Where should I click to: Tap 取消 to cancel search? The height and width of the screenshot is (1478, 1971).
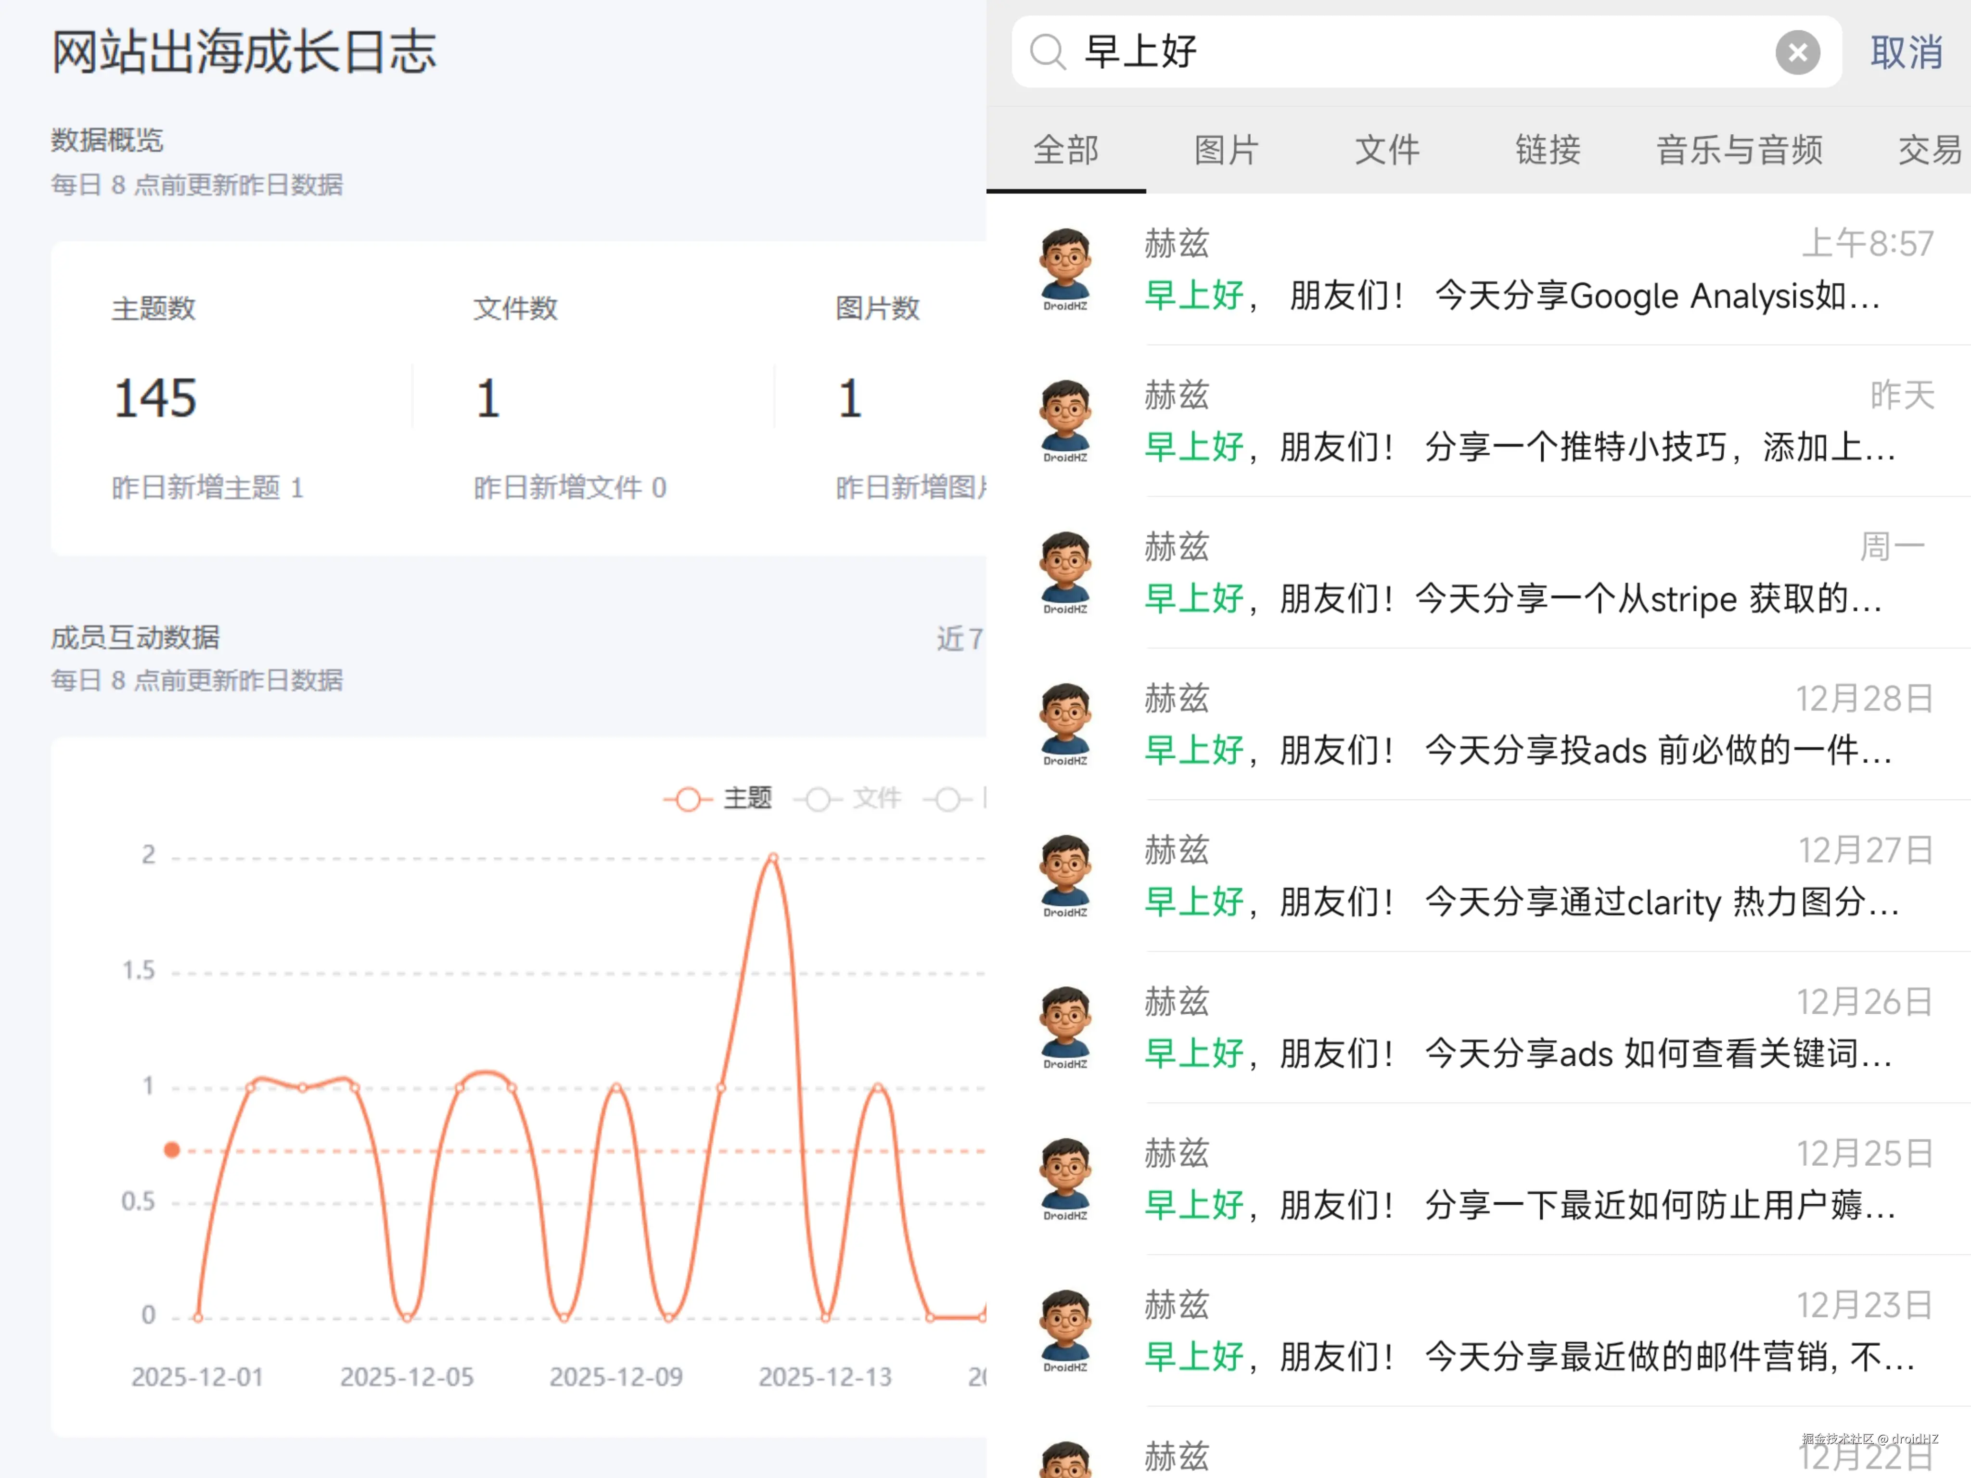[x=1905, y=51]
